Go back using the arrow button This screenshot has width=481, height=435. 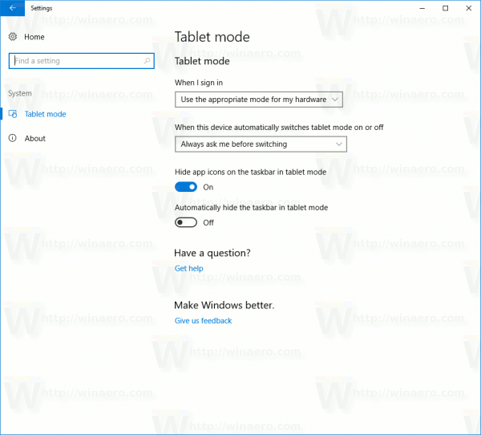12,8
